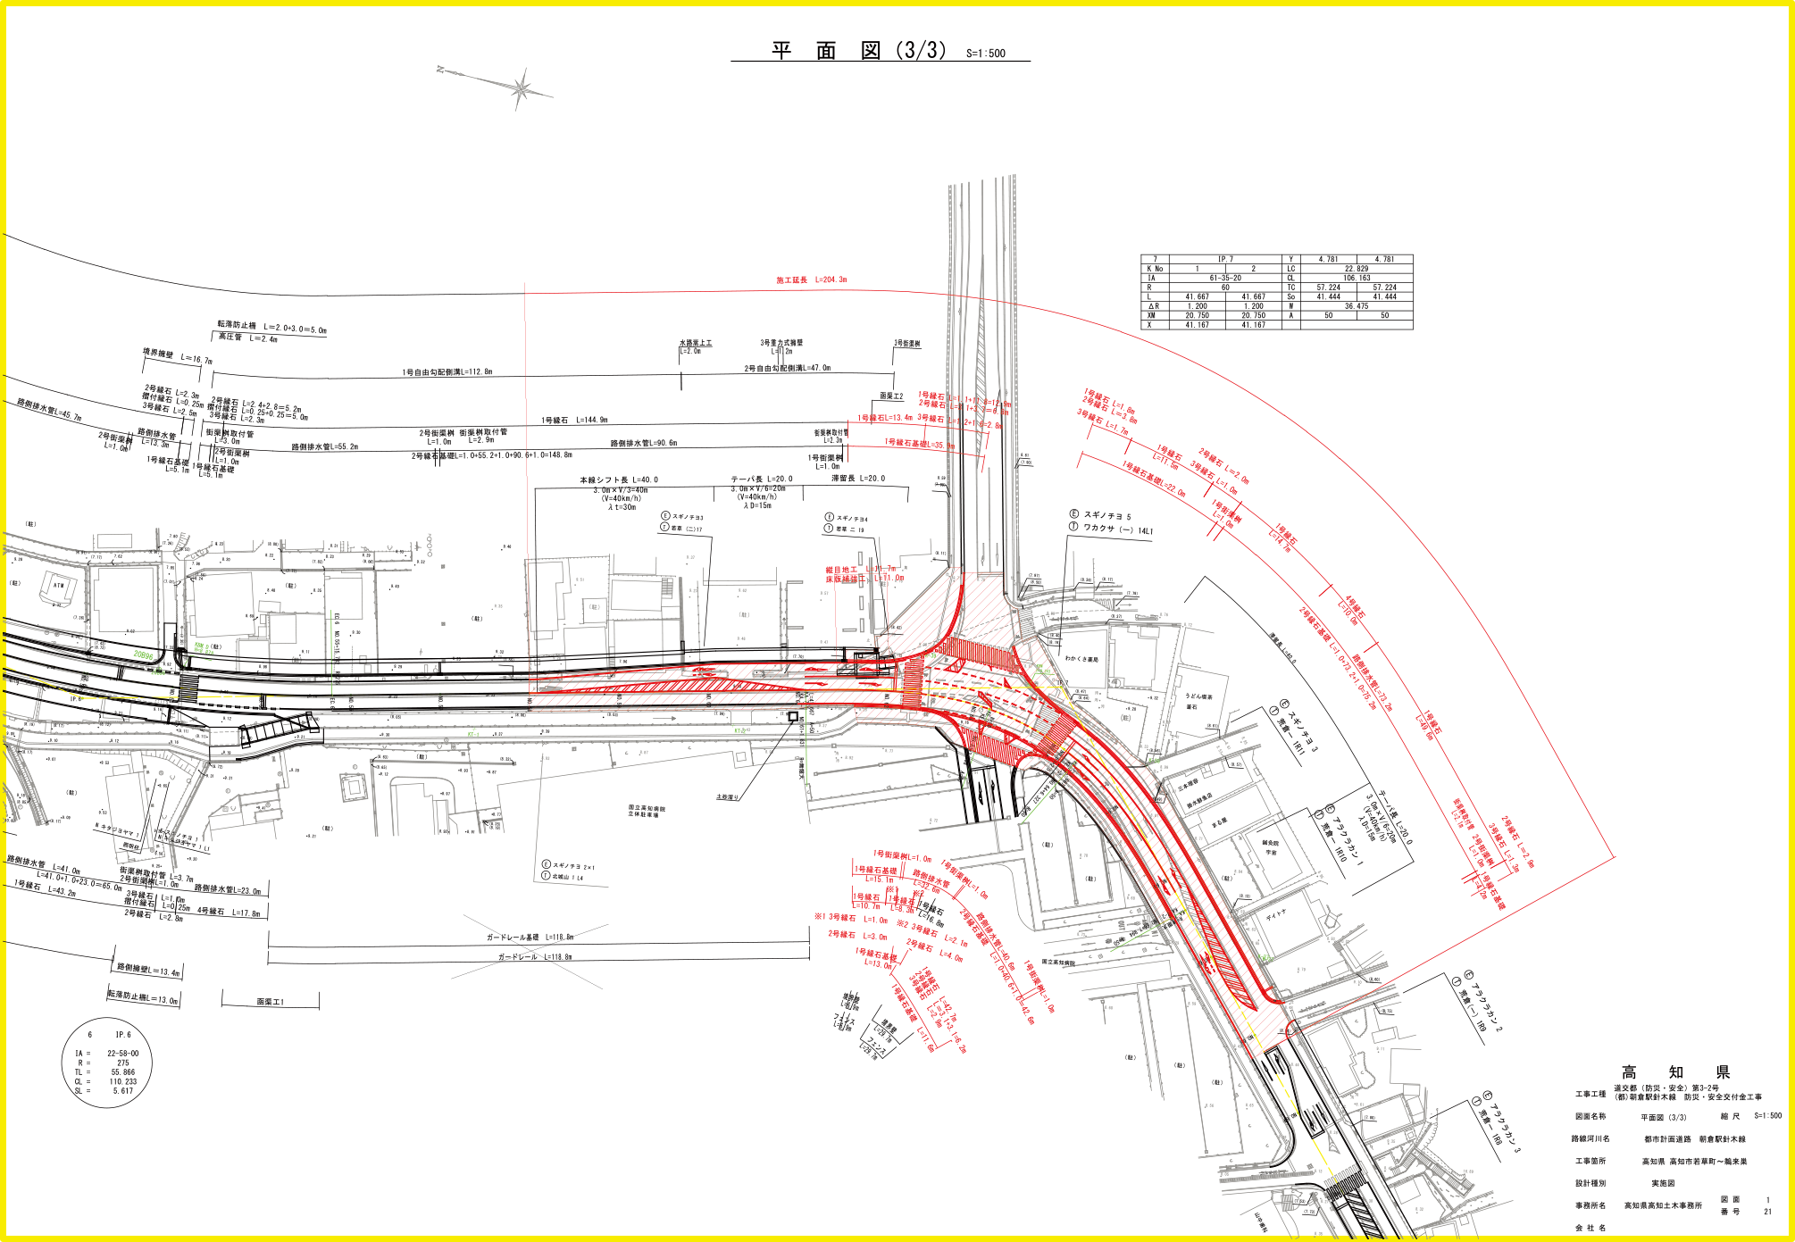Select the S=1:500 scale label near title

985,54
